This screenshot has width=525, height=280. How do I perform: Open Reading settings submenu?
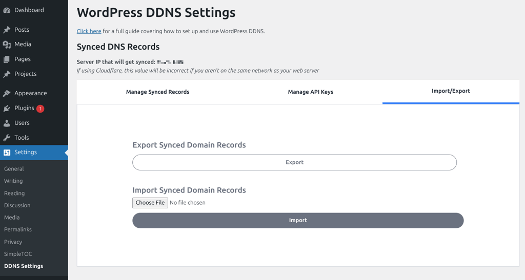[14, 193]
